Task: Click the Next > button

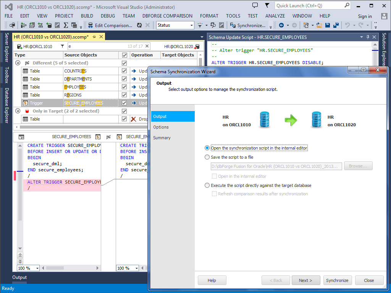Action: coord(305,280)
